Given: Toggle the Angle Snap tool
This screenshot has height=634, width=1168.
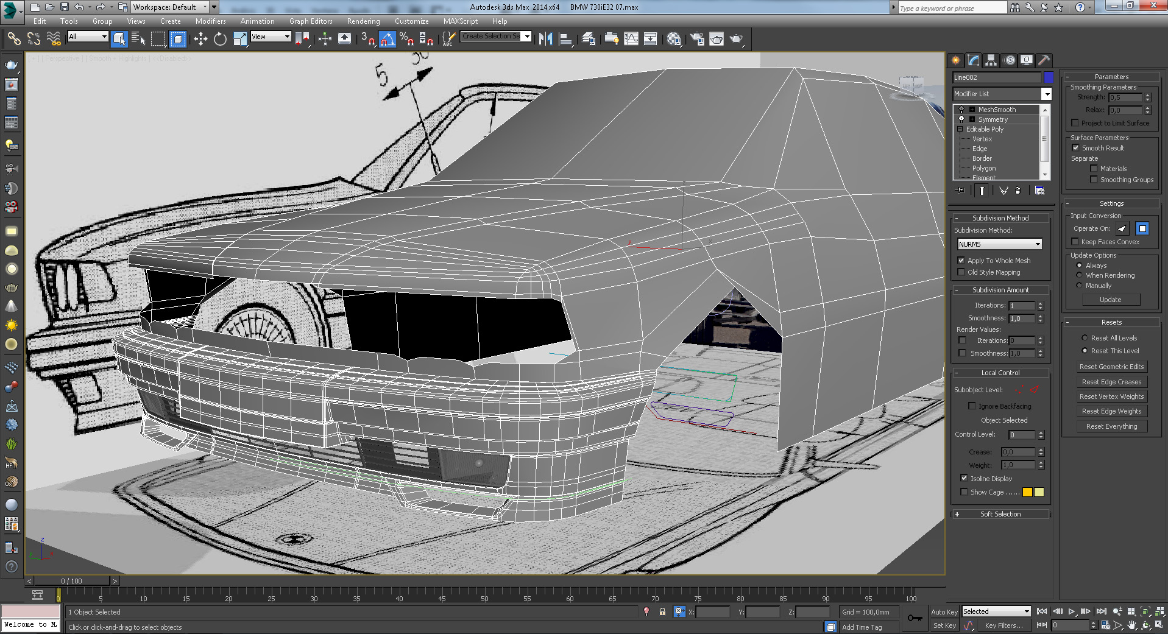Looking at the screenshot, I should click(388, 40).
